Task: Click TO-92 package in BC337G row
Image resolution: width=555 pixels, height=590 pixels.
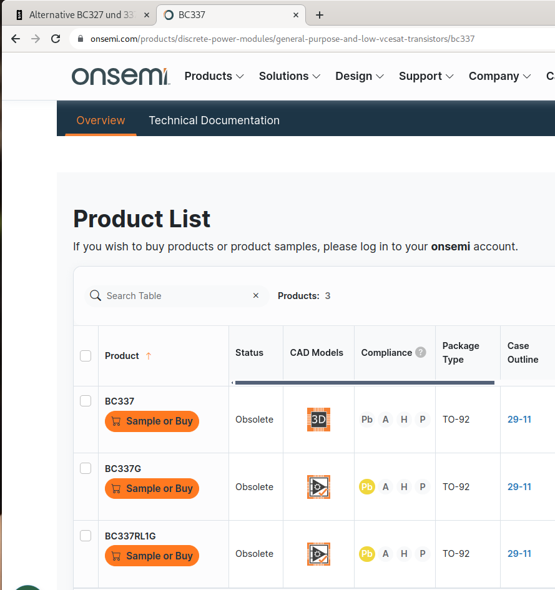Action: click(456, 487)
